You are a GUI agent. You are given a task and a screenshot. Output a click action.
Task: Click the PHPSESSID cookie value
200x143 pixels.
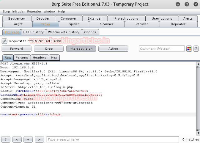(61, 91)
